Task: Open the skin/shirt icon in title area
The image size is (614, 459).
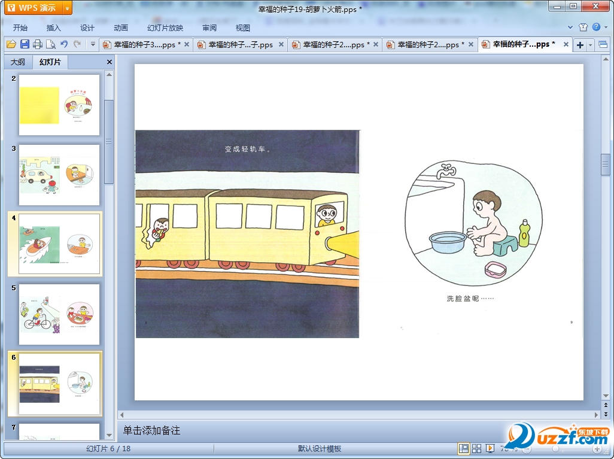Action: (x=583, y=27)
